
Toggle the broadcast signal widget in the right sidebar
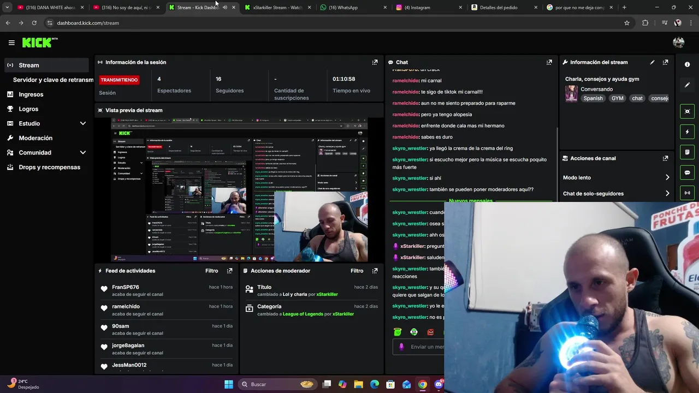pyautogui.click(x=687, y=193)
